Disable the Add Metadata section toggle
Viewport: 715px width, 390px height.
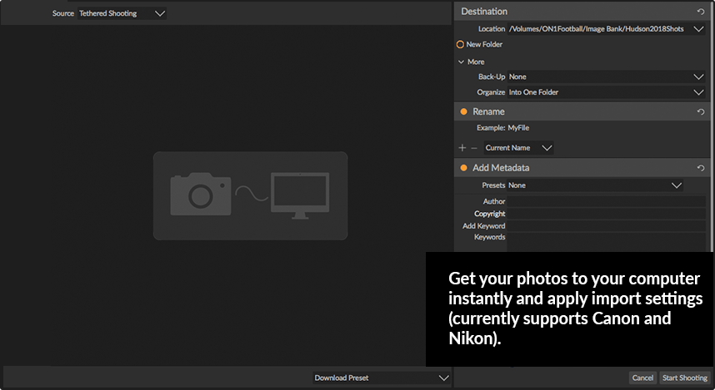[x=463, y=168]
